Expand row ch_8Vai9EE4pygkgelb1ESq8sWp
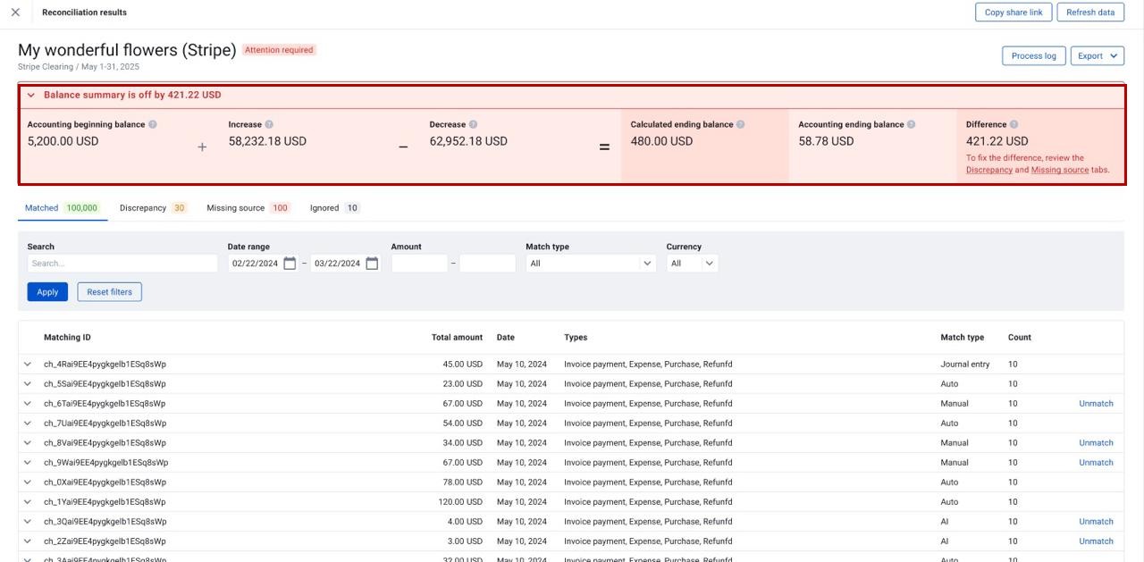The image size is (1144, 562). point(28,443)
